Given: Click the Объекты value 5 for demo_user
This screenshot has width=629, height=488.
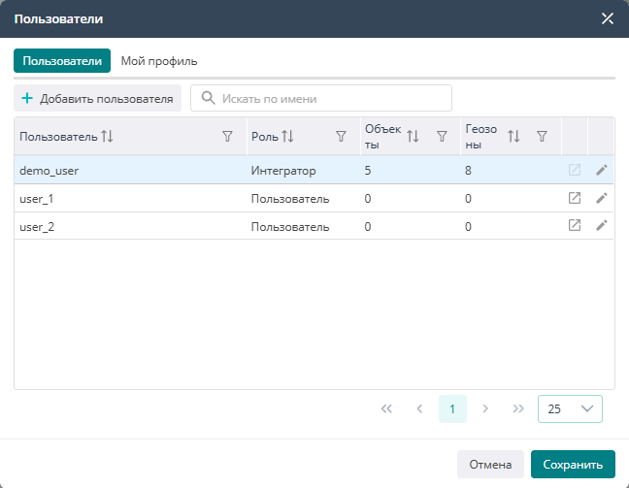Looking at the screenshot, I should click(x=368, y=171).
